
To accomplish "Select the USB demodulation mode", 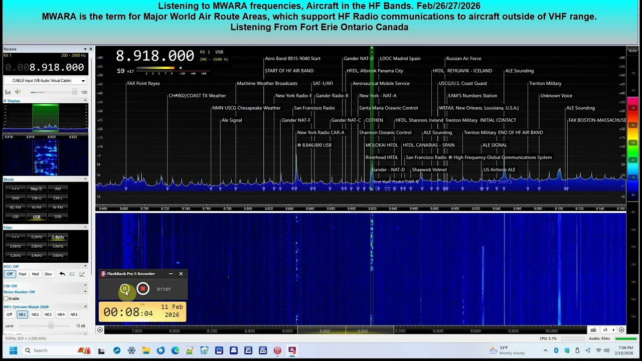I will pos(37,217).
